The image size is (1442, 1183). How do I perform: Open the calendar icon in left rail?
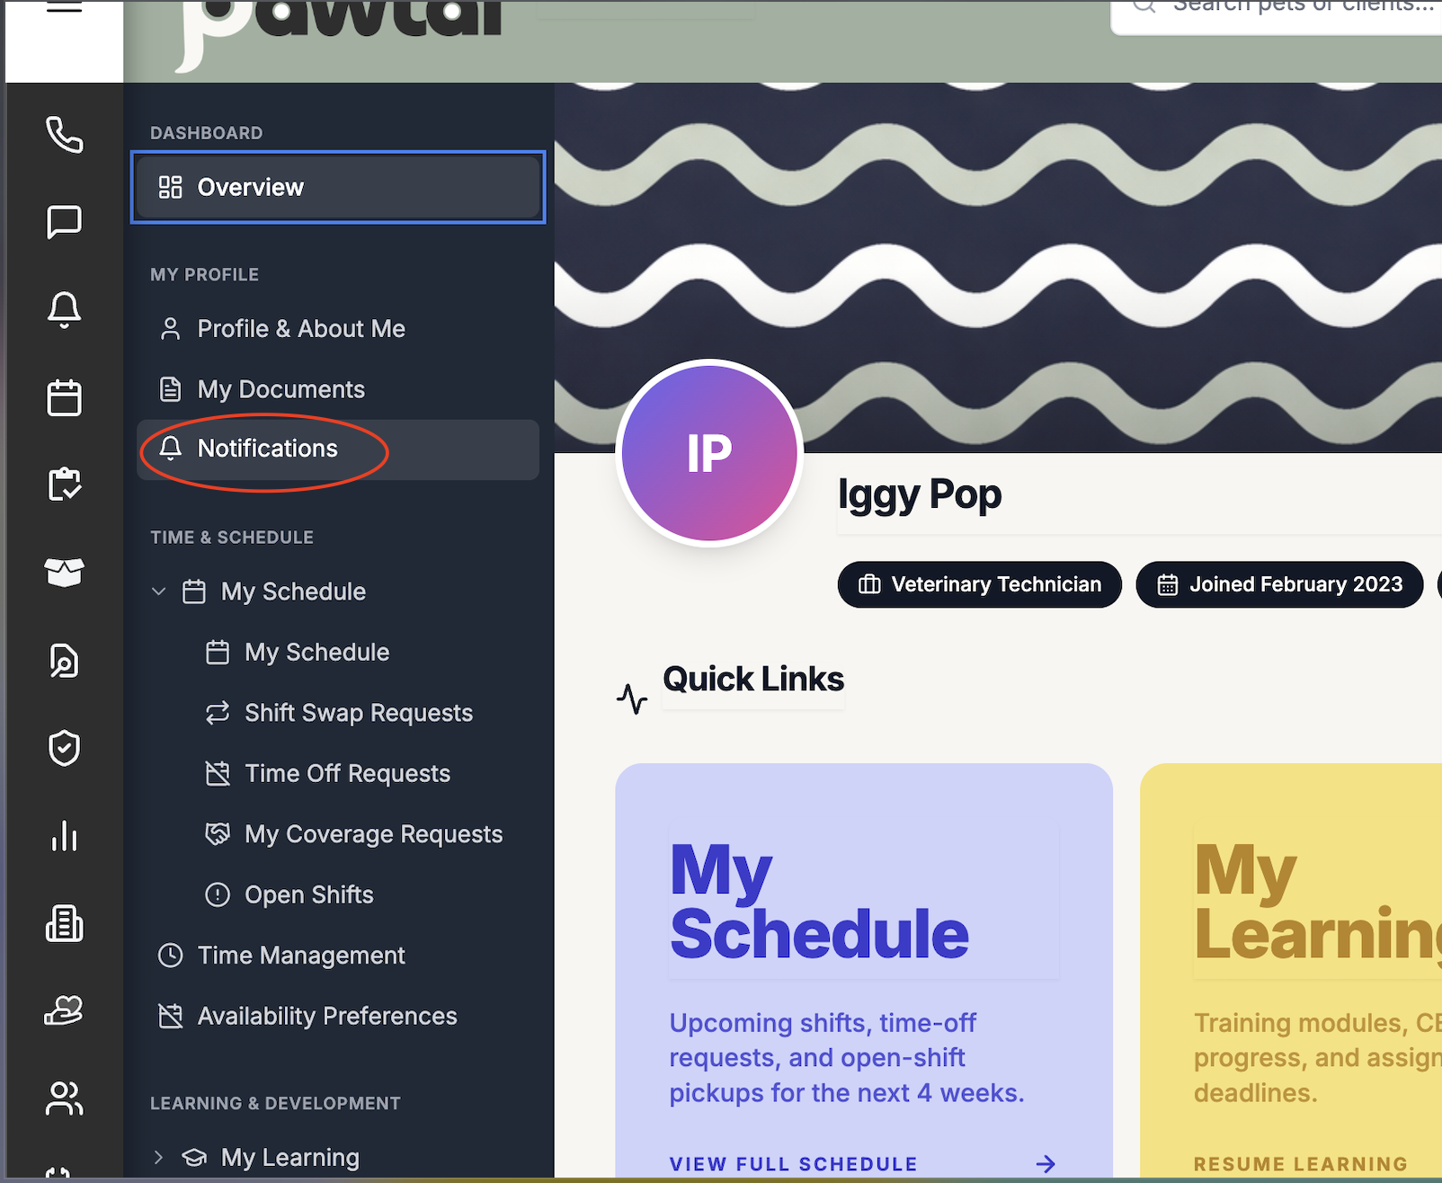[64, 397]
